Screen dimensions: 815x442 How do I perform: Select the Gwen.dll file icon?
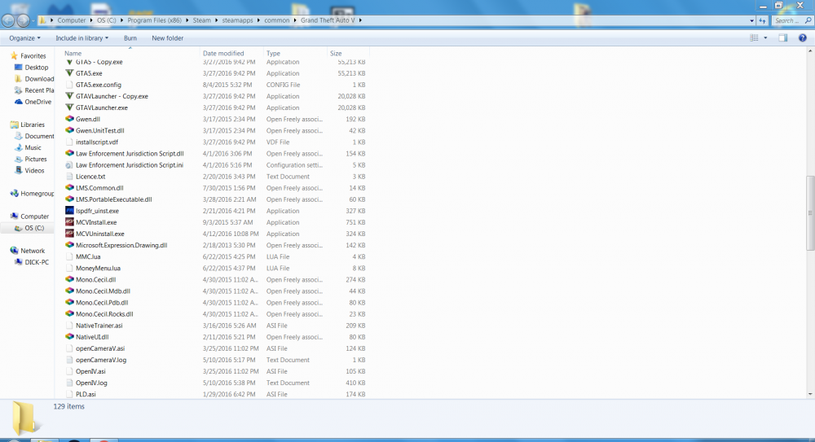pos(69,119)
